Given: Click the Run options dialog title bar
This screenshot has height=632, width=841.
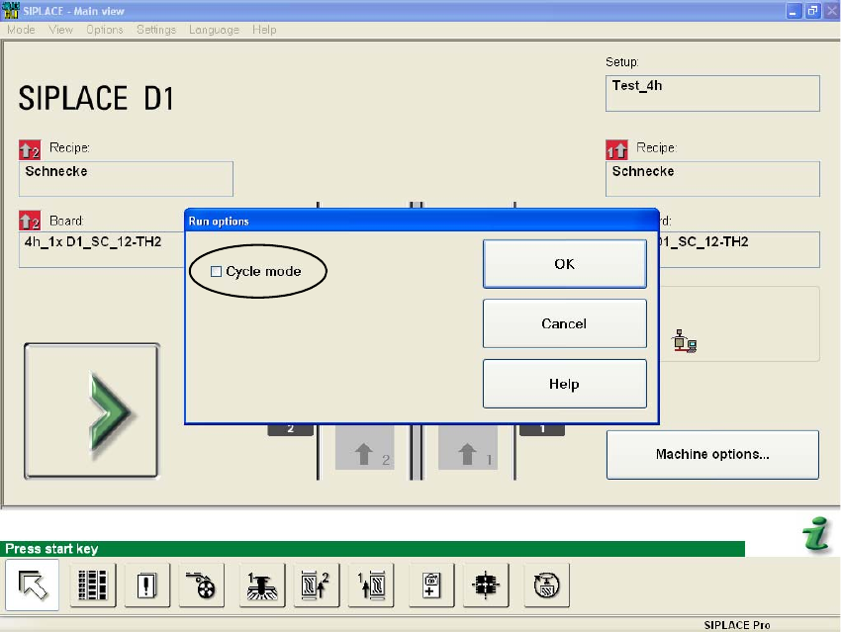Looking at the screenshot, I should click(x=421, y=221).
